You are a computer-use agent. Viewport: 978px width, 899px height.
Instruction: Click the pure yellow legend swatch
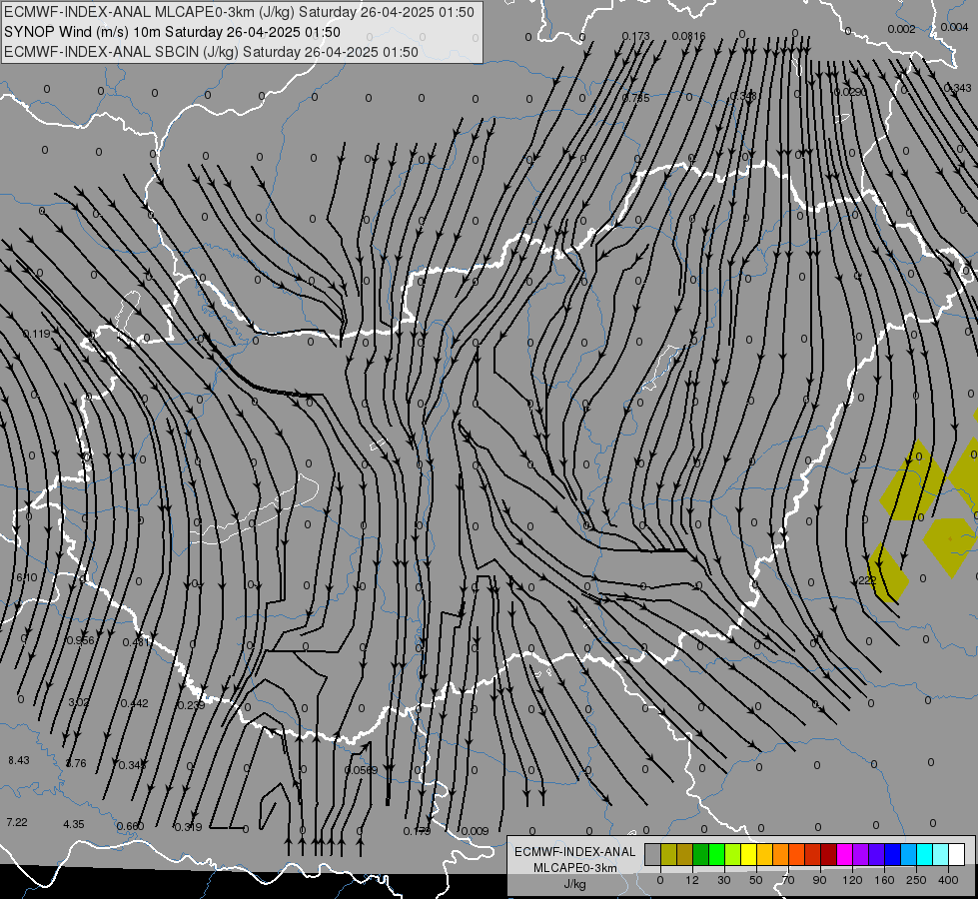coord(748,854)
